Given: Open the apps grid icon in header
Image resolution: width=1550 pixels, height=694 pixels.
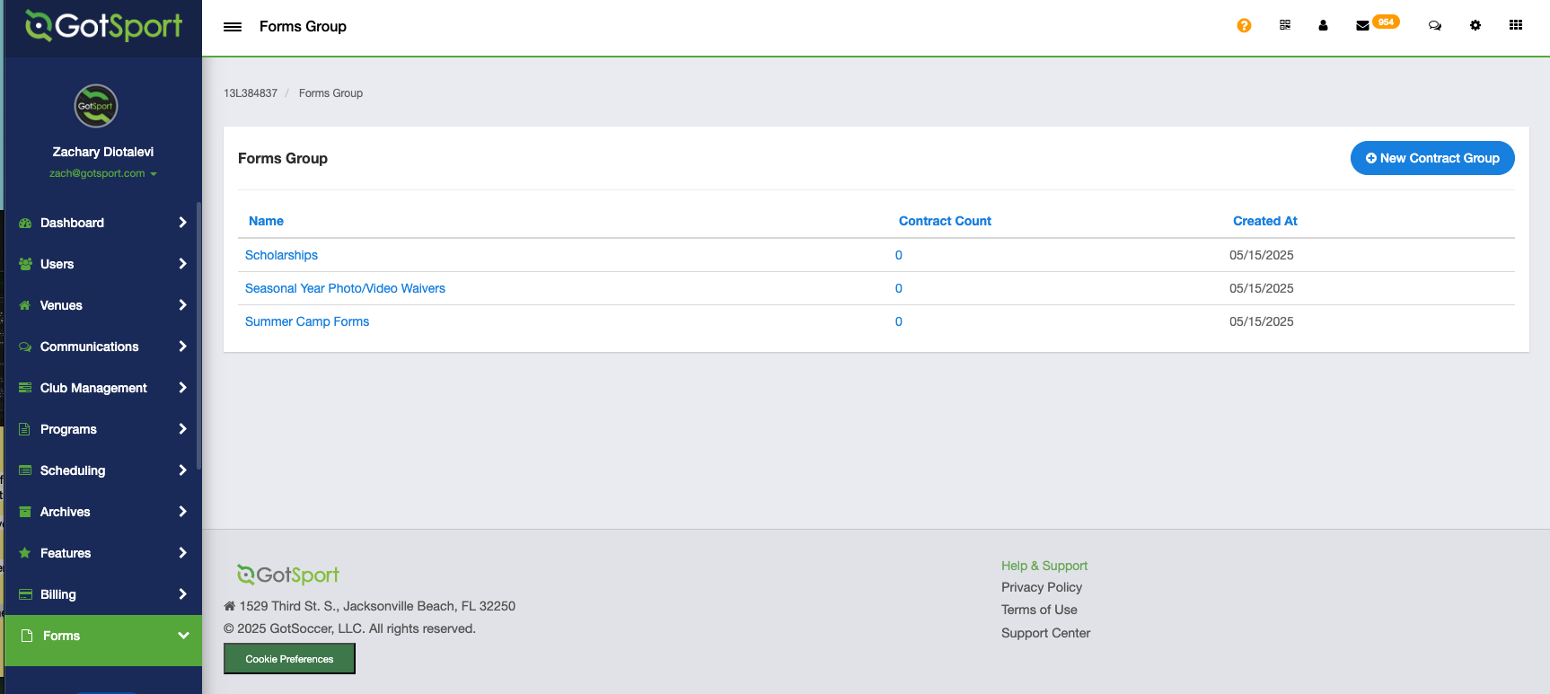Looking at the screenshot, I should click(1516, 25).
